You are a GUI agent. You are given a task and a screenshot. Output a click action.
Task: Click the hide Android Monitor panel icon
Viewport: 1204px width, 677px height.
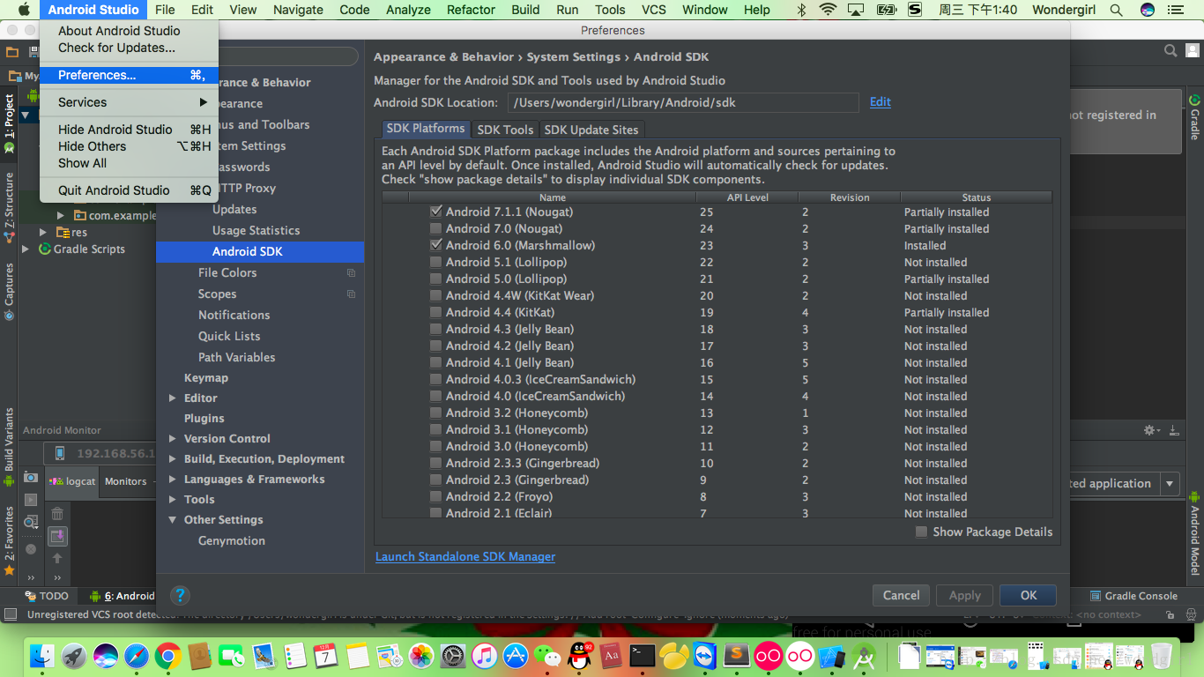coord(1174,430)
